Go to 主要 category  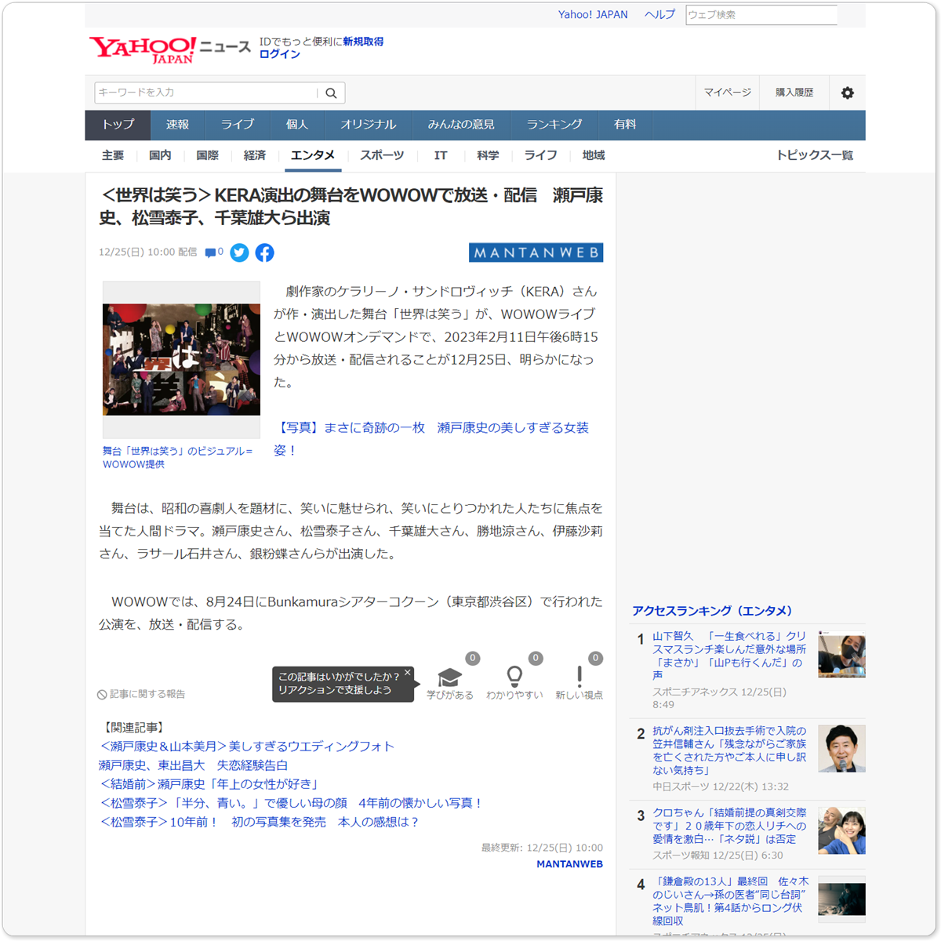(x=113, y=155)
